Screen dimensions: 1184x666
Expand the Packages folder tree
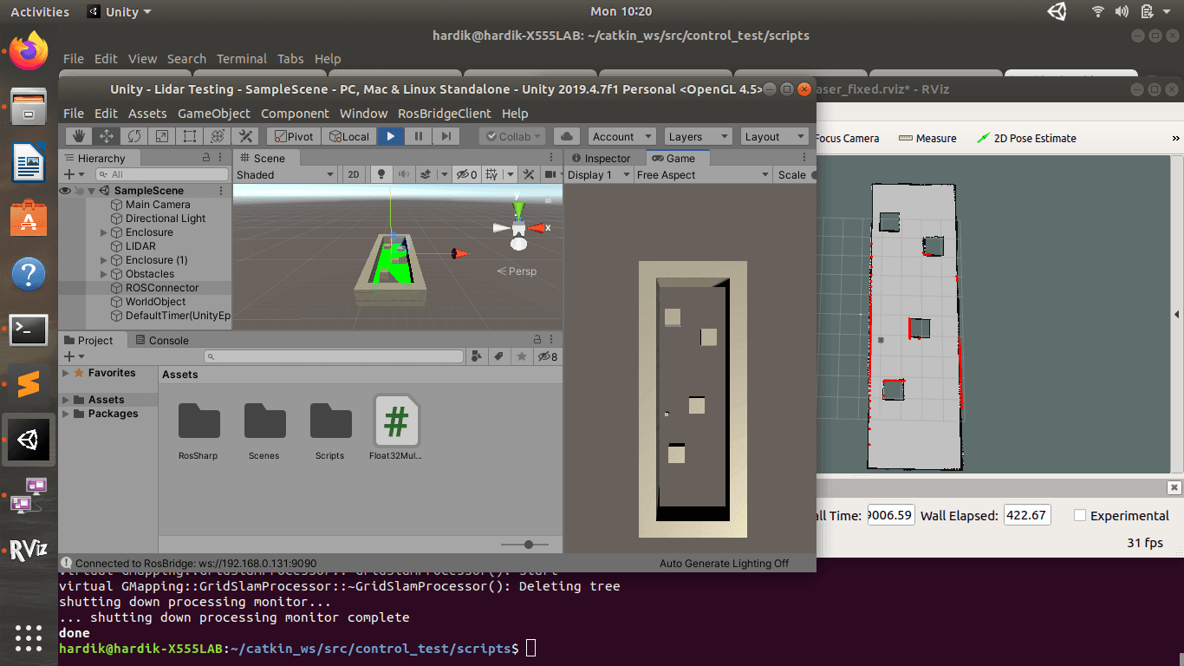[x=66, y=414]
